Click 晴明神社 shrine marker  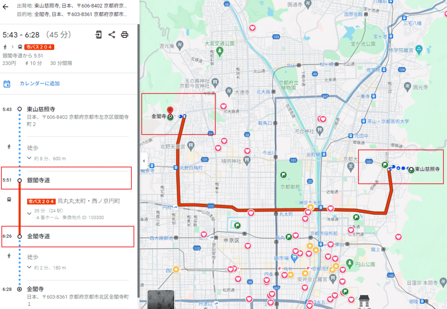point(247,160)
